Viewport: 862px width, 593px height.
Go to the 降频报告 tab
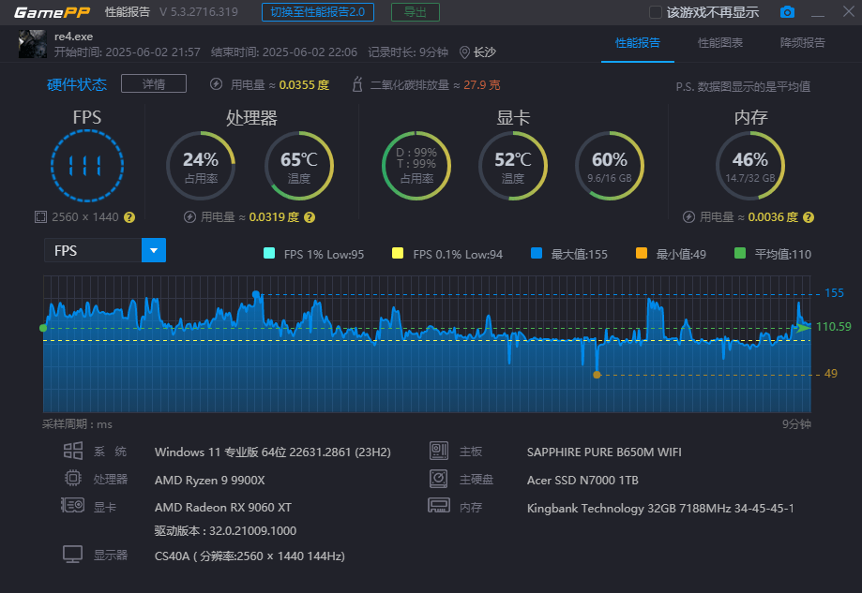coord(803,43)
